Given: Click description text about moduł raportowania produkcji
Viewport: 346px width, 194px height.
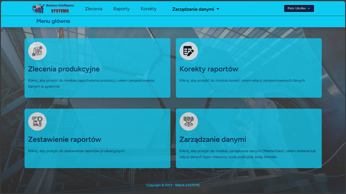Looking at the screenshot, I should 91,84.
